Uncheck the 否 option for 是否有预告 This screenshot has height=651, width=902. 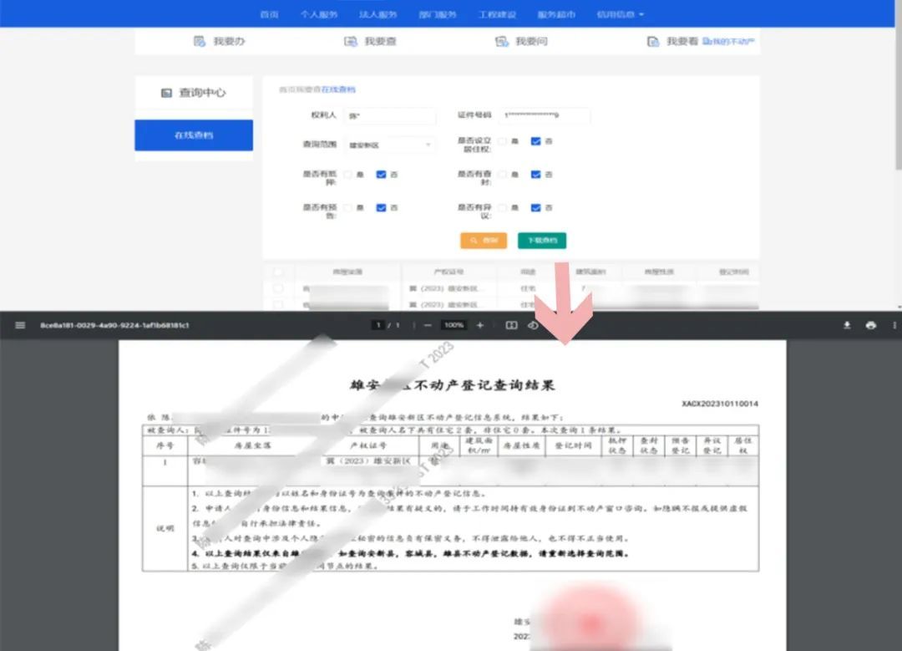pyautogui.click(x=382, y=207)
